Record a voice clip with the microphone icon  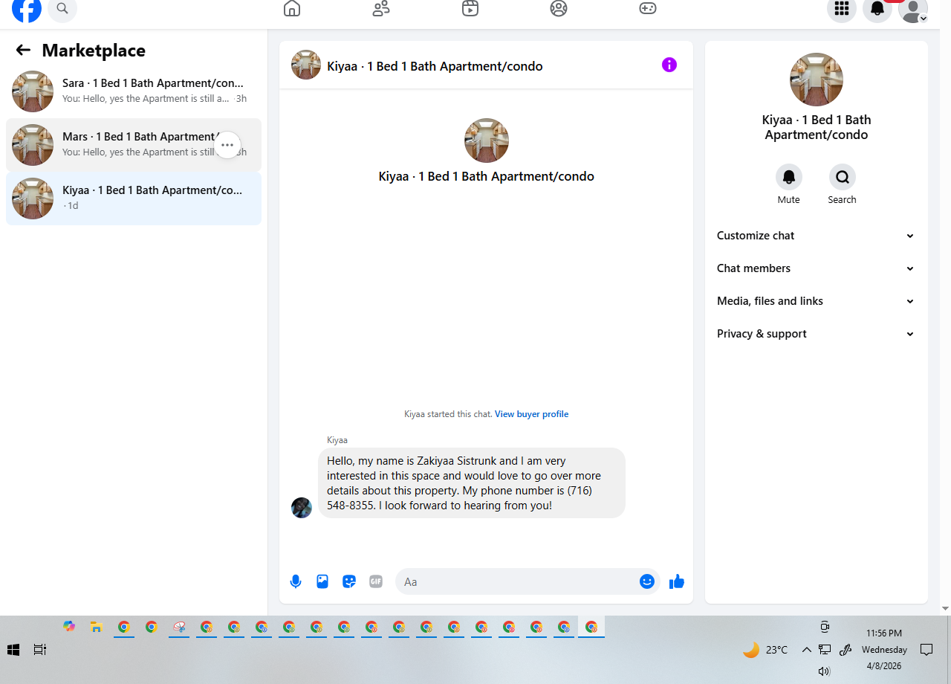pyautogui.click(x=296, y=581)
